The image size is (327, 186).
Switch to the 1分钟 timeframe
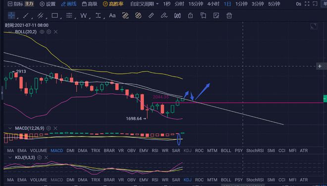241,4
